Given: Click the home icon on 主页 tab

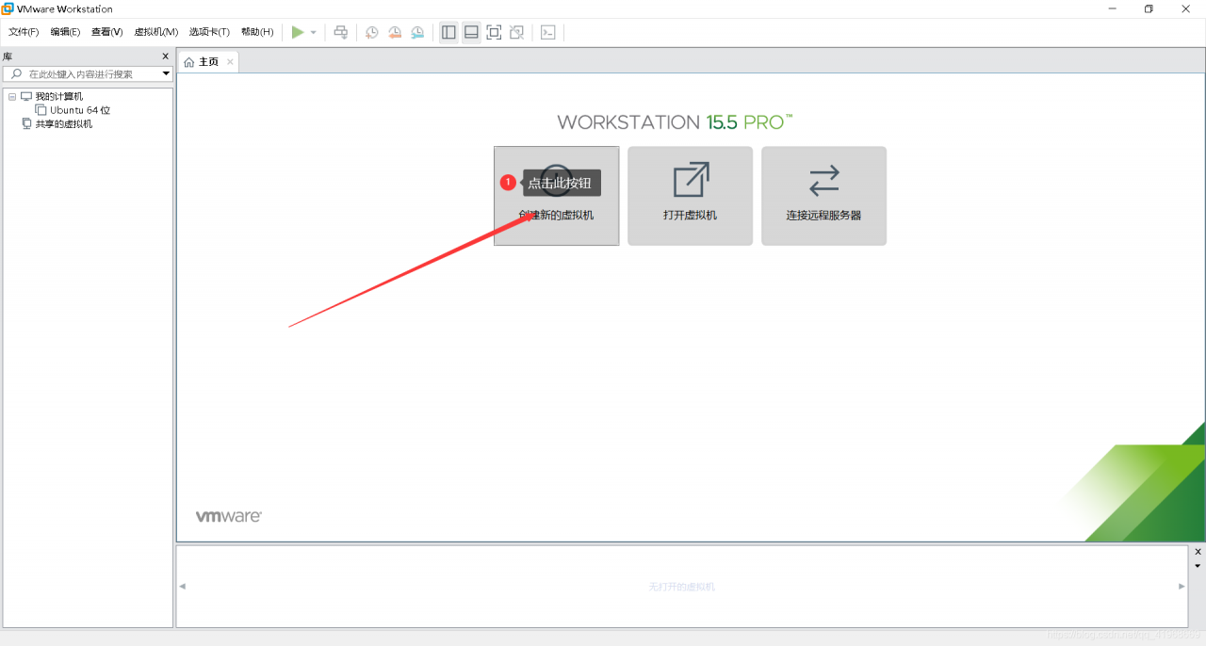Looking at the screenshot, I should point(189,62).
